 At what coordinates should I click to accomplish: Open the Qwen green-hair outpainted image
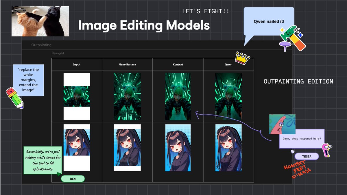[x=228, y=96]
